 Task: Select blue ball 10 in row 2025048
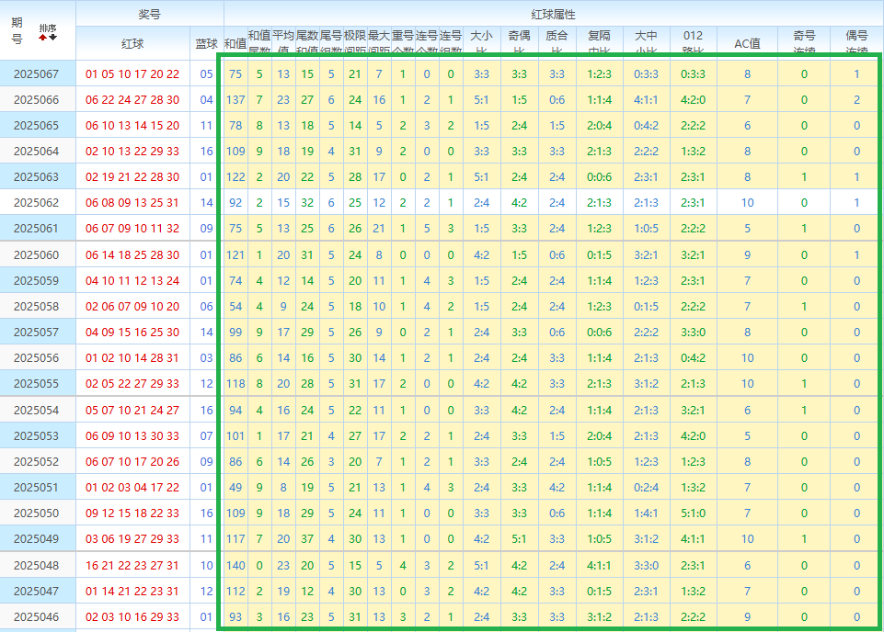pos(206,566)
